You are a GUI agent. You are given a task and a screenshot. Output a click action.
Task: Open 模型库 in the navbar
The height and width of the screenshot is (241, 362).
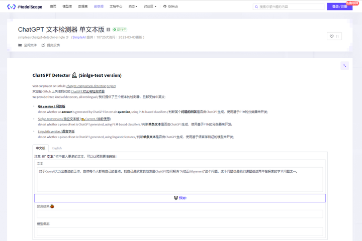pos(67,7)
